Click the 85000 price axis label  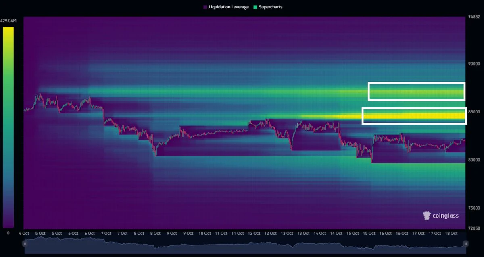coord(474,112)
